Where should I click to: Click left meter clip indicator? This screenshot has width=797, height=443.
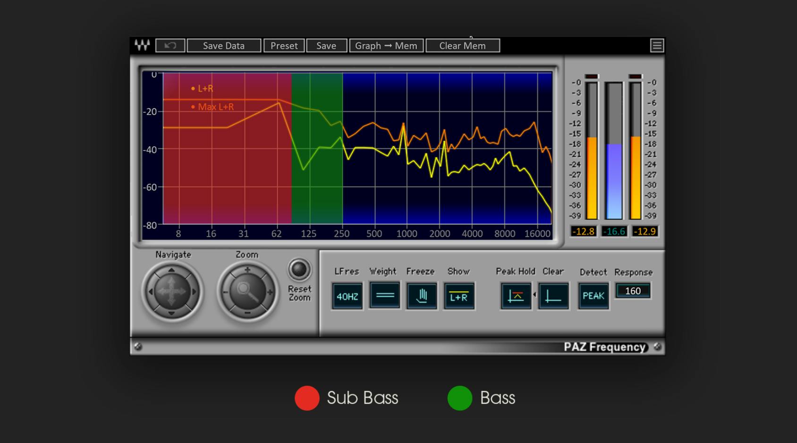(592, 77)
